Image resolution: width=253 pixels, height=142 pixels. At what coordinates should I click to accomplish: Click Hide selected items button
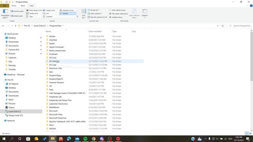(x=134, y=14)
